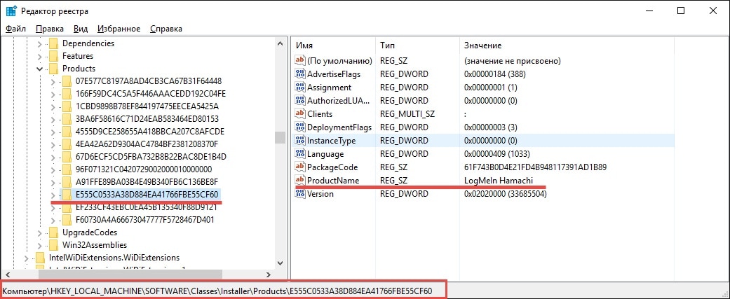Click the Registry Editor app icon in title bar
Screen dimensions: 730x299
pos(11,11)
